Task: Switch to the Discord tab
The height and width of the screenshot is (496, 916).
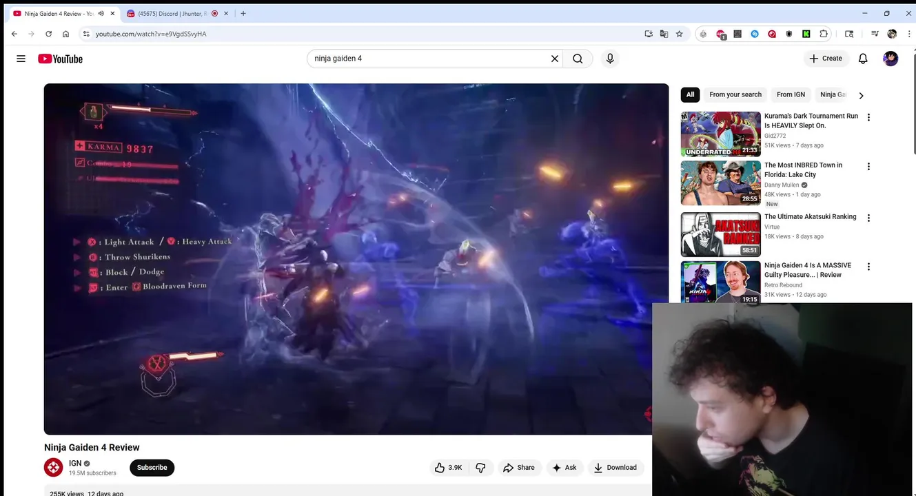Action: tap(172, 13)
